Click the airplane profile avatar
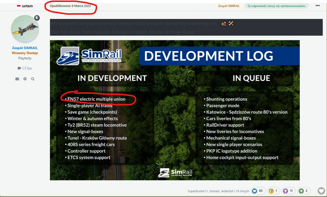The height and width of the screenshot is (197, 327). point(25,29)
